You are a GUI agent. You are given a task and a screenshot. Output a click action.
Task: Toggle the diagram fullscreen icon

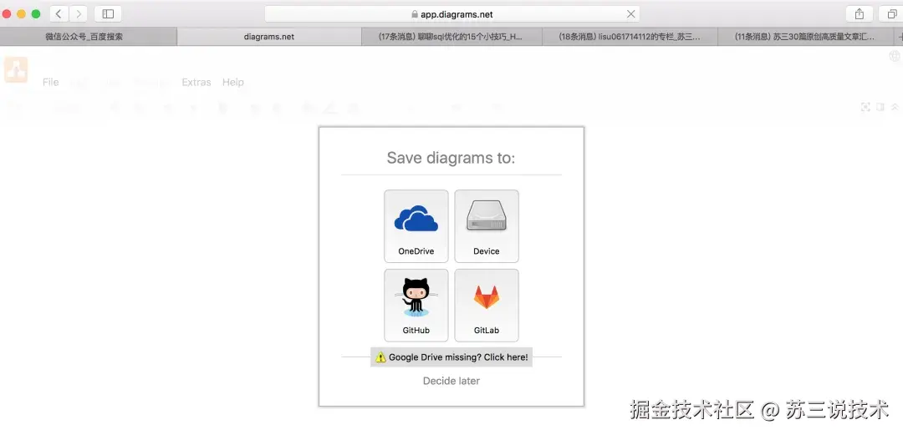click(x=865, y=107)
